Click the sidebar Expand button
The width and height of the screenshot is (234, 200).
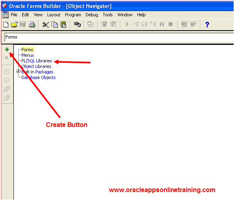7,72
